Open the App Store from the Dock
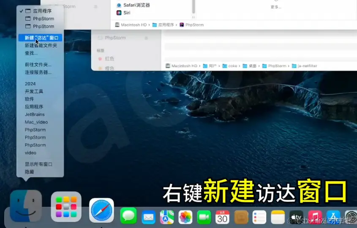Image resolution: width=357 pixels, height=228 pixels. tap(333, 217)
